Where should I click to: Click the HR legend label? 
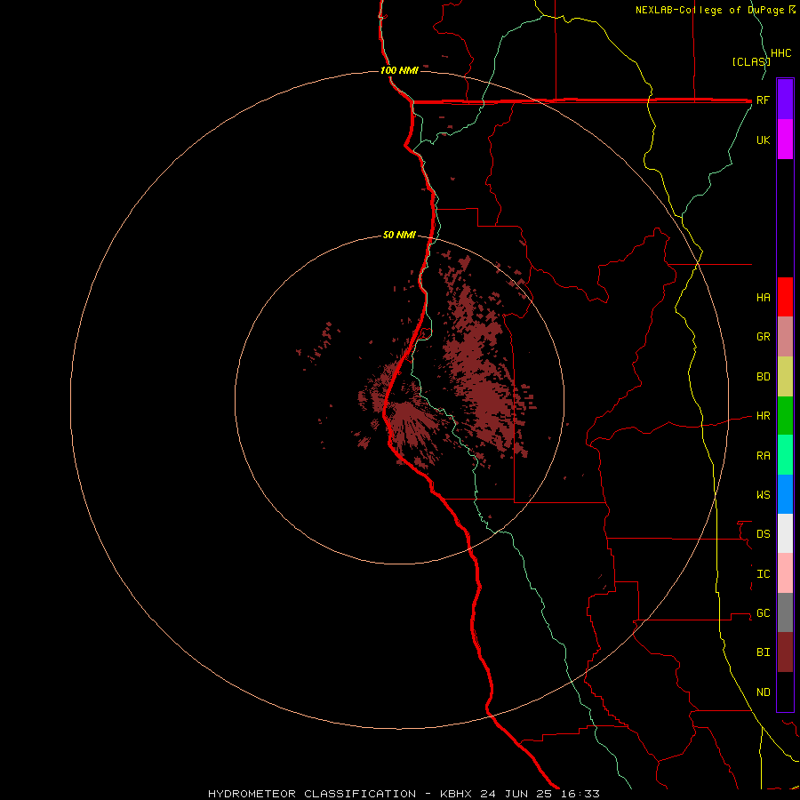coord(763,416)
